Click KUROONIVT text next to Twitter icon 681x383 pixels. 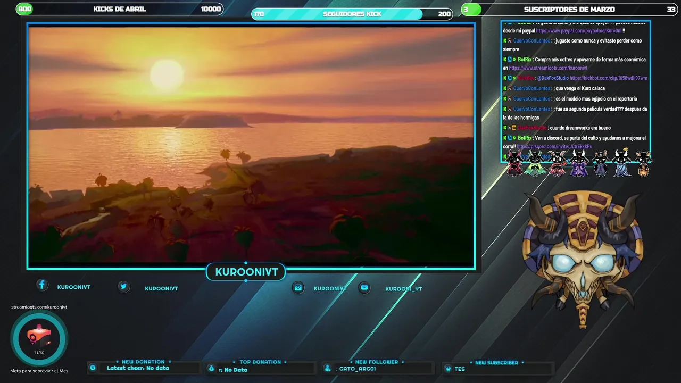coord(161,288)
